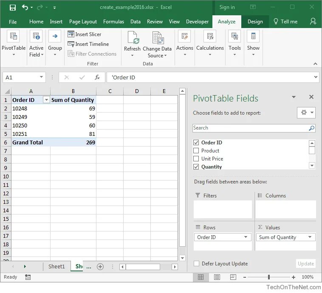
Task: Open the Calculations ribbon group
Action: coord(210,43)
